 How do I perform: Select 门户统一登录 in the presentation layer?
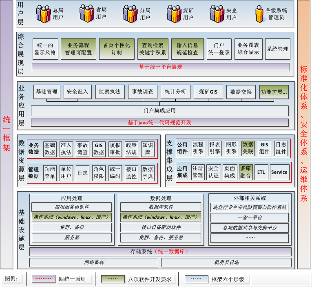[x=219, y=49]
